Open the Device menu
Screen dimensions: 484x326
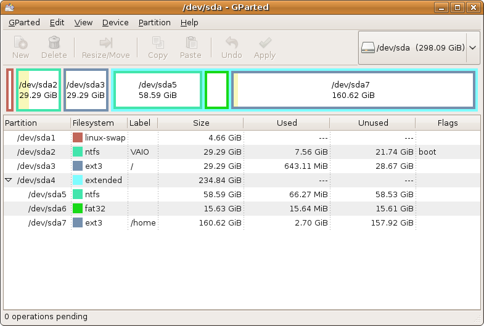click(115, 23)
